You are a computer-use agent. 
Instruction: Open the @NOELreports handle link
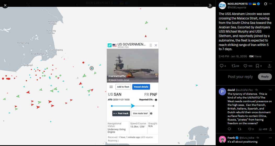click(237, 8)
